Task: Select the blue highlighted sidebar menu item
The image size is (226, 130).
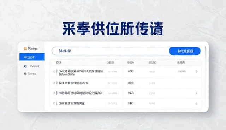Action: click(32, 57)
